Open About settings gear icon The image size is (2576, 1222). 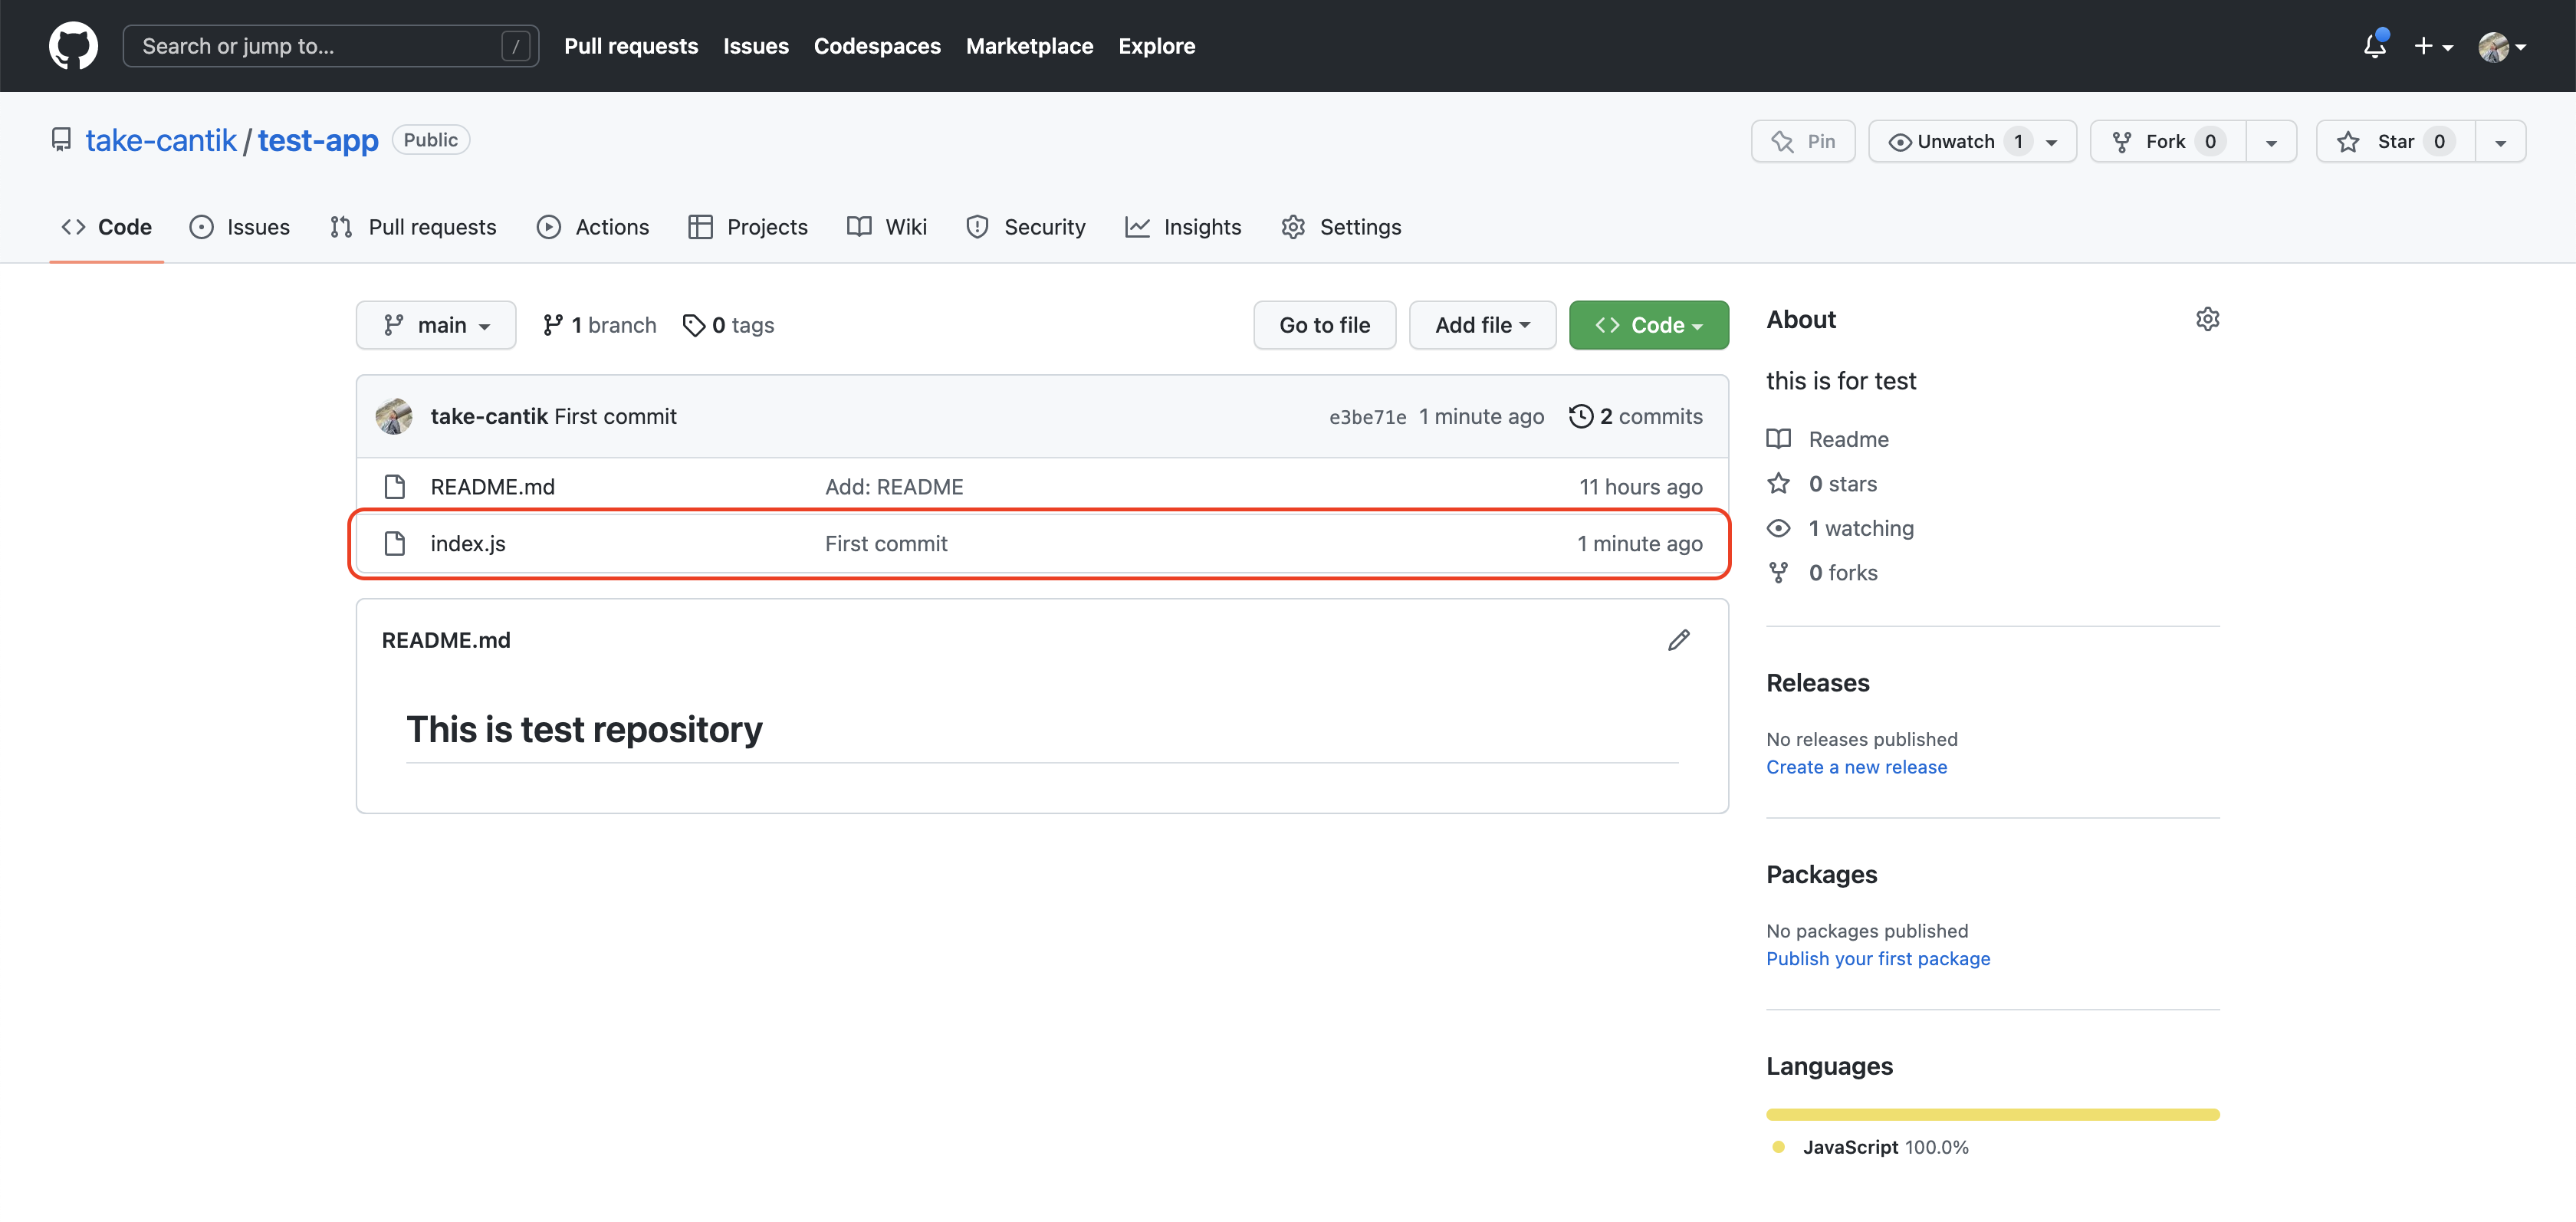coord(2207,319)
